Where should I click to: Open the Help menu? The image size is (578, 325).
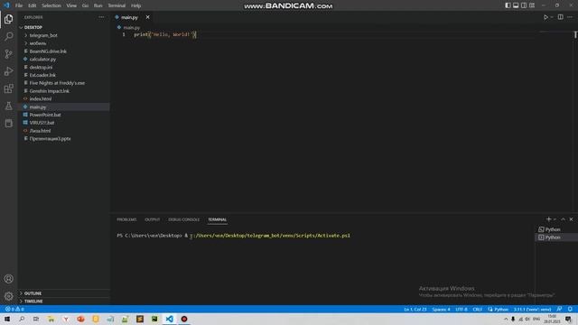136,5
